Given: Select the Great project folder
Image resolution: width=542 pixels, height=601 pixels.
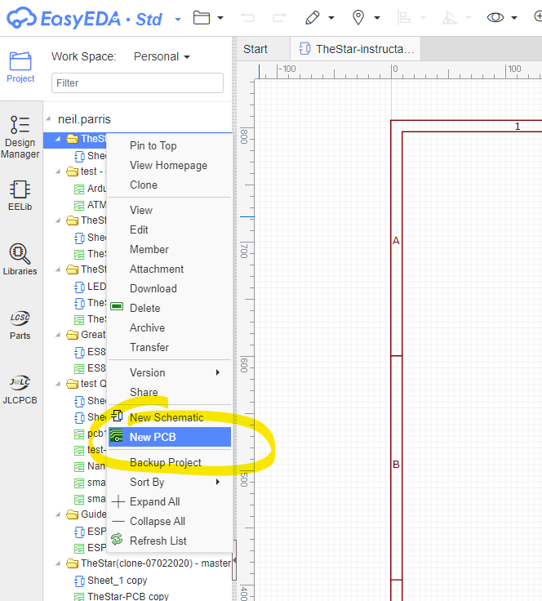Looking at the screenshot, I should [x=87, y=335].
